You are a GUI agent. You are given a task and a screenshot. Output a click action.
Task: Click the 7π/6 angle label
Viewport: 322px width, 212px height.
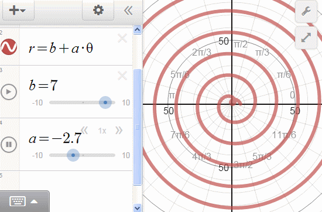[180, 135]
